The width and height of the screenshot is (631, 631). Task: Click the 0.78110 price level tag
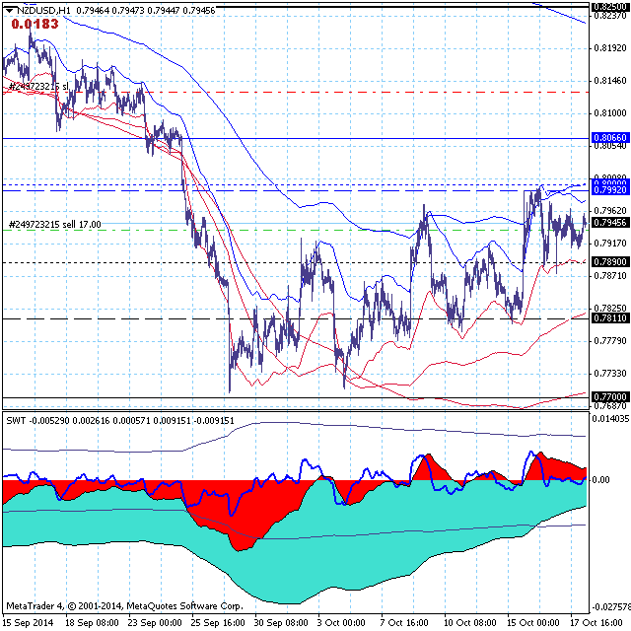[x=609, y=317]
